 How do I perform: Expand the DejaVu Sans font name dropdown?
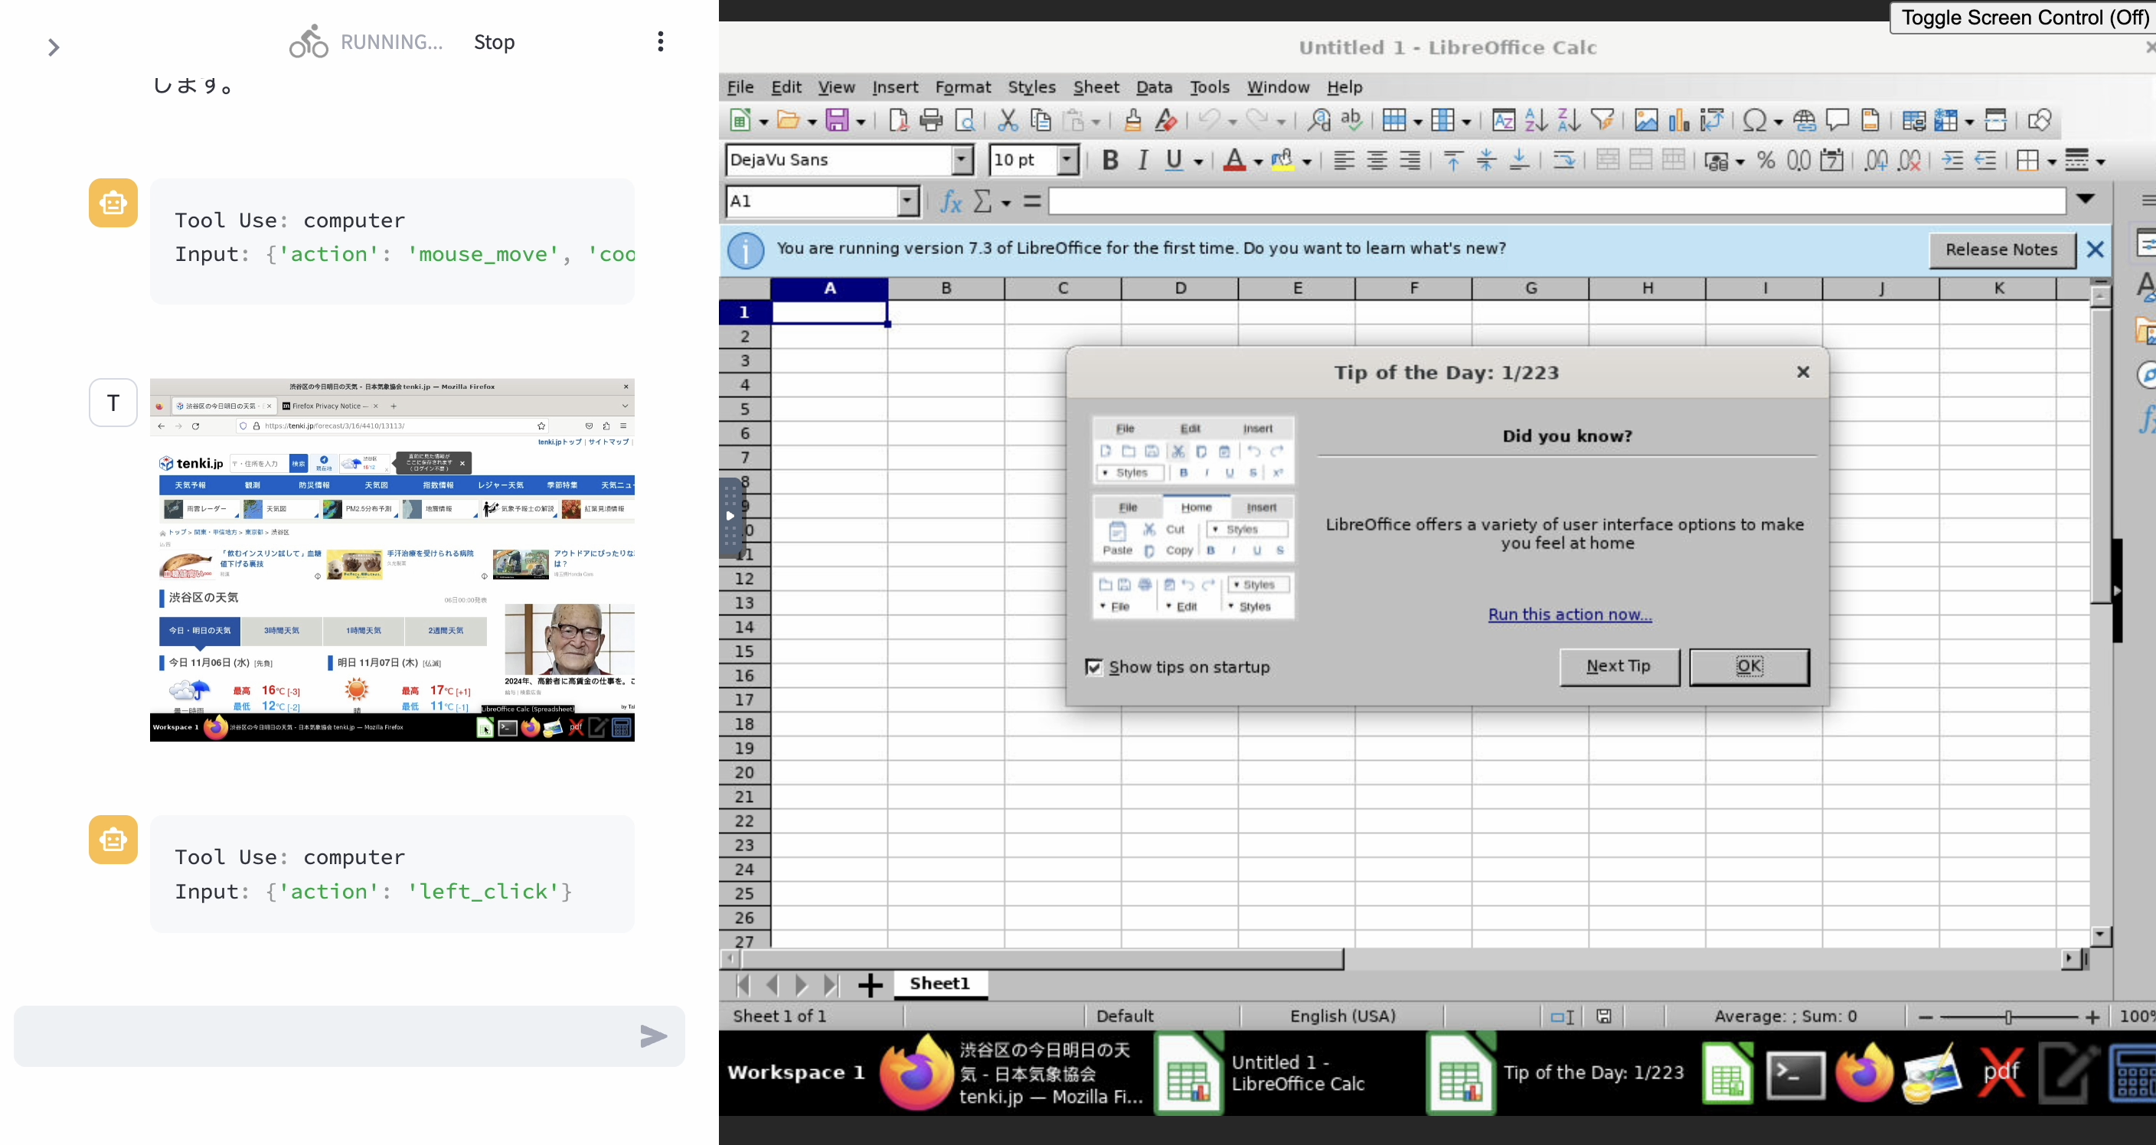pos(962,160)
